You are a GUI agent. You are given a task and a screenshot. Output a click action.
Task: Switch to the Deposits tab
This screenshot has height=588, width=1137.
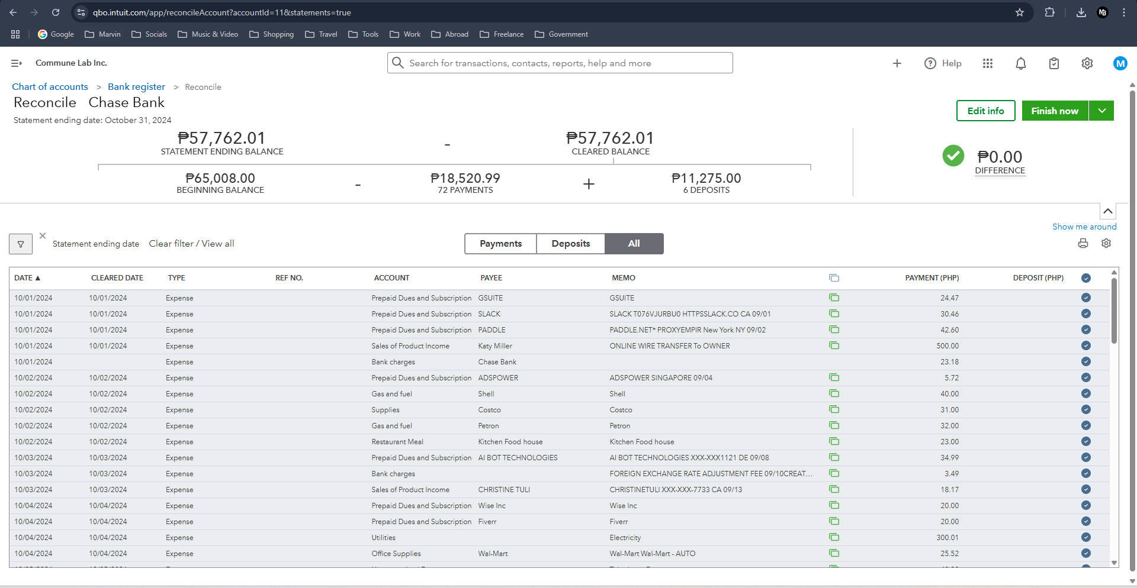[x=570, y=244]
